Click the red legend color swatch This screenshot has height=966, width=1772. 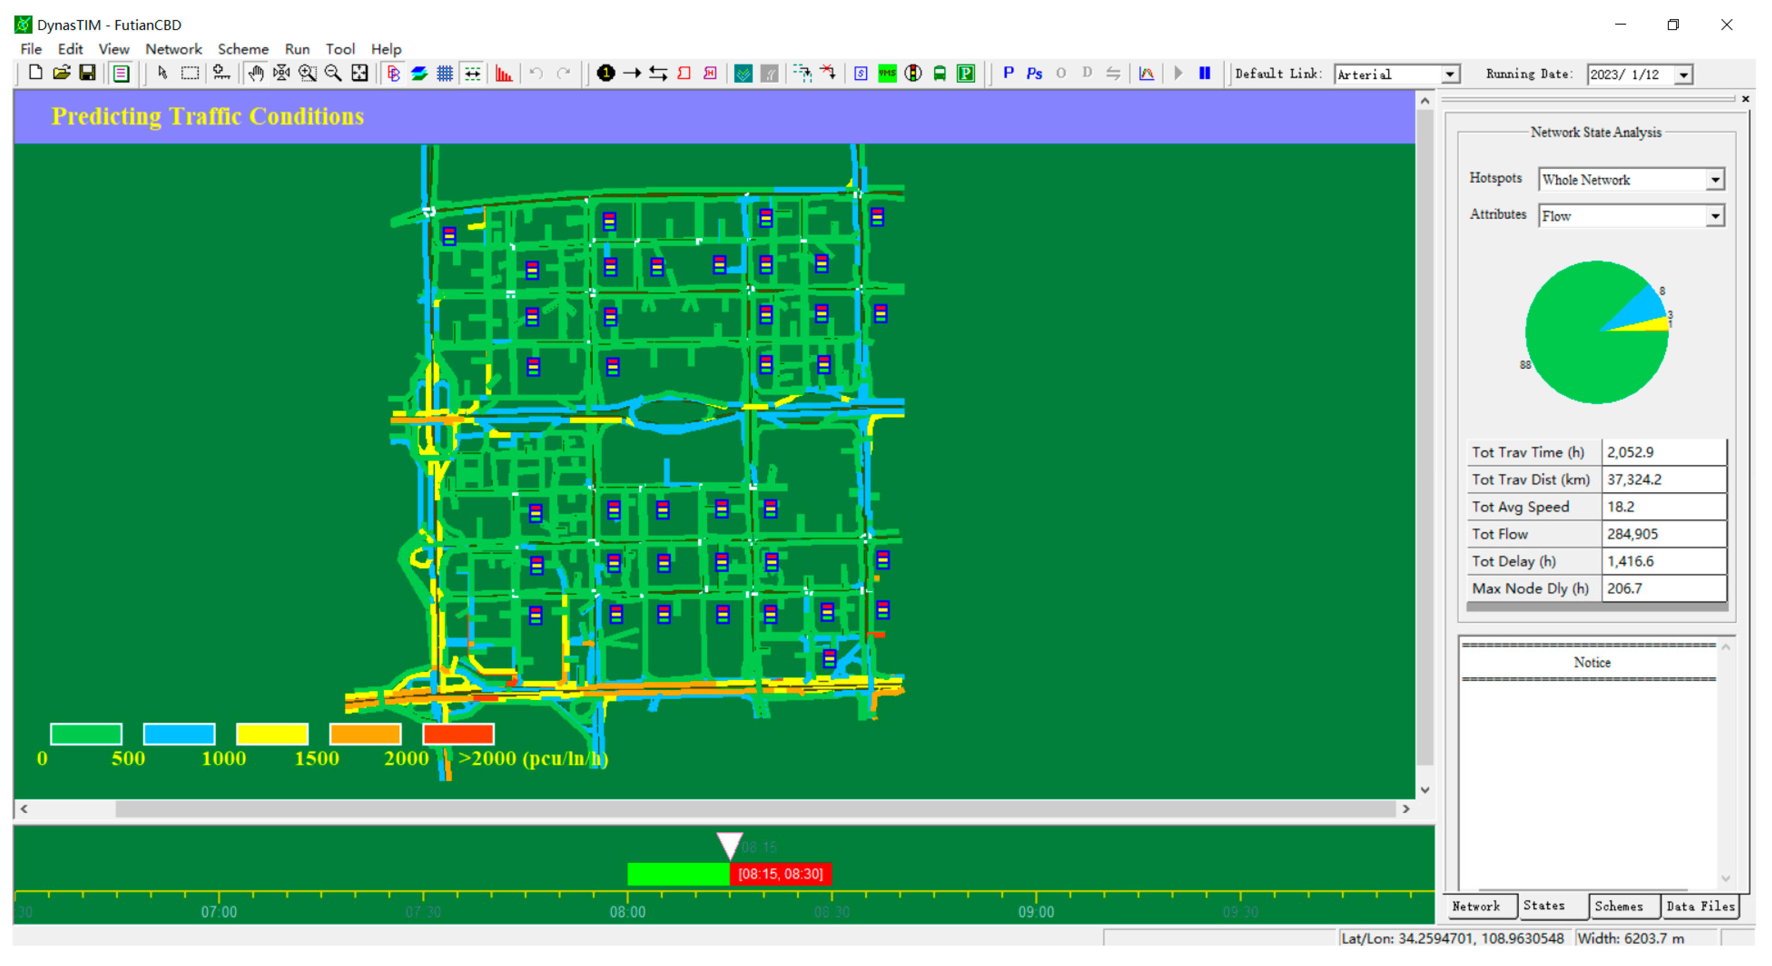click(459, 733)
